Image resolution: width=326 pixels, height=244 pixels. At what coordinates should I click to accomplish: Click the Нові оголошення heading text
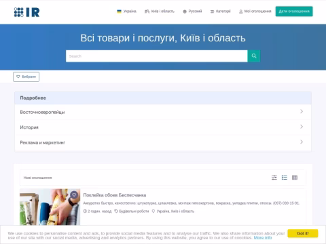coord(37,178)
